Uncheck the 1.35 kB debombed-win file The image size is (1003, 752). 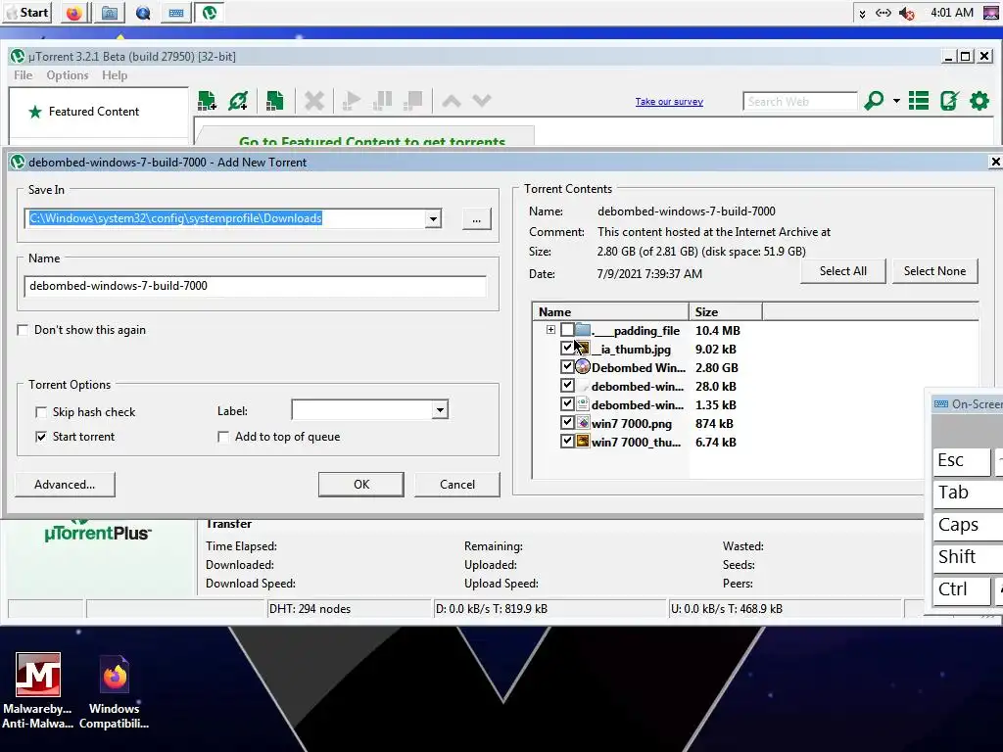[x=567, y=404]
